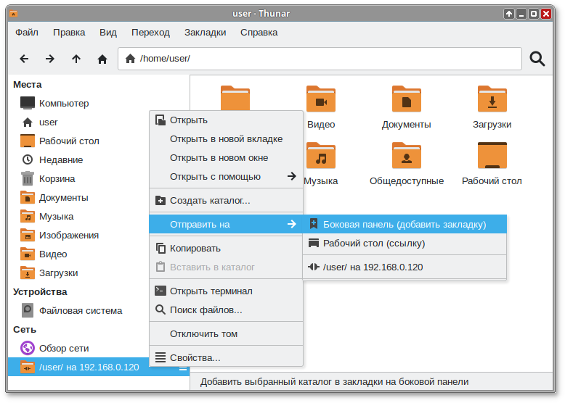Open the Закладки menu
Image resolution: width=565 pixels, height=403 pixels.
coord(205,33)
